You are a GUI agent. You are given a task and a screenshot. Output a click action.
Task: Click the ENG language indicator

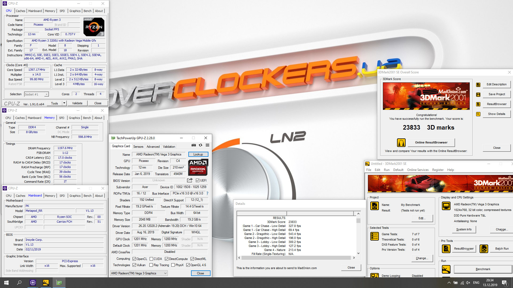click(x=476, y=283)
